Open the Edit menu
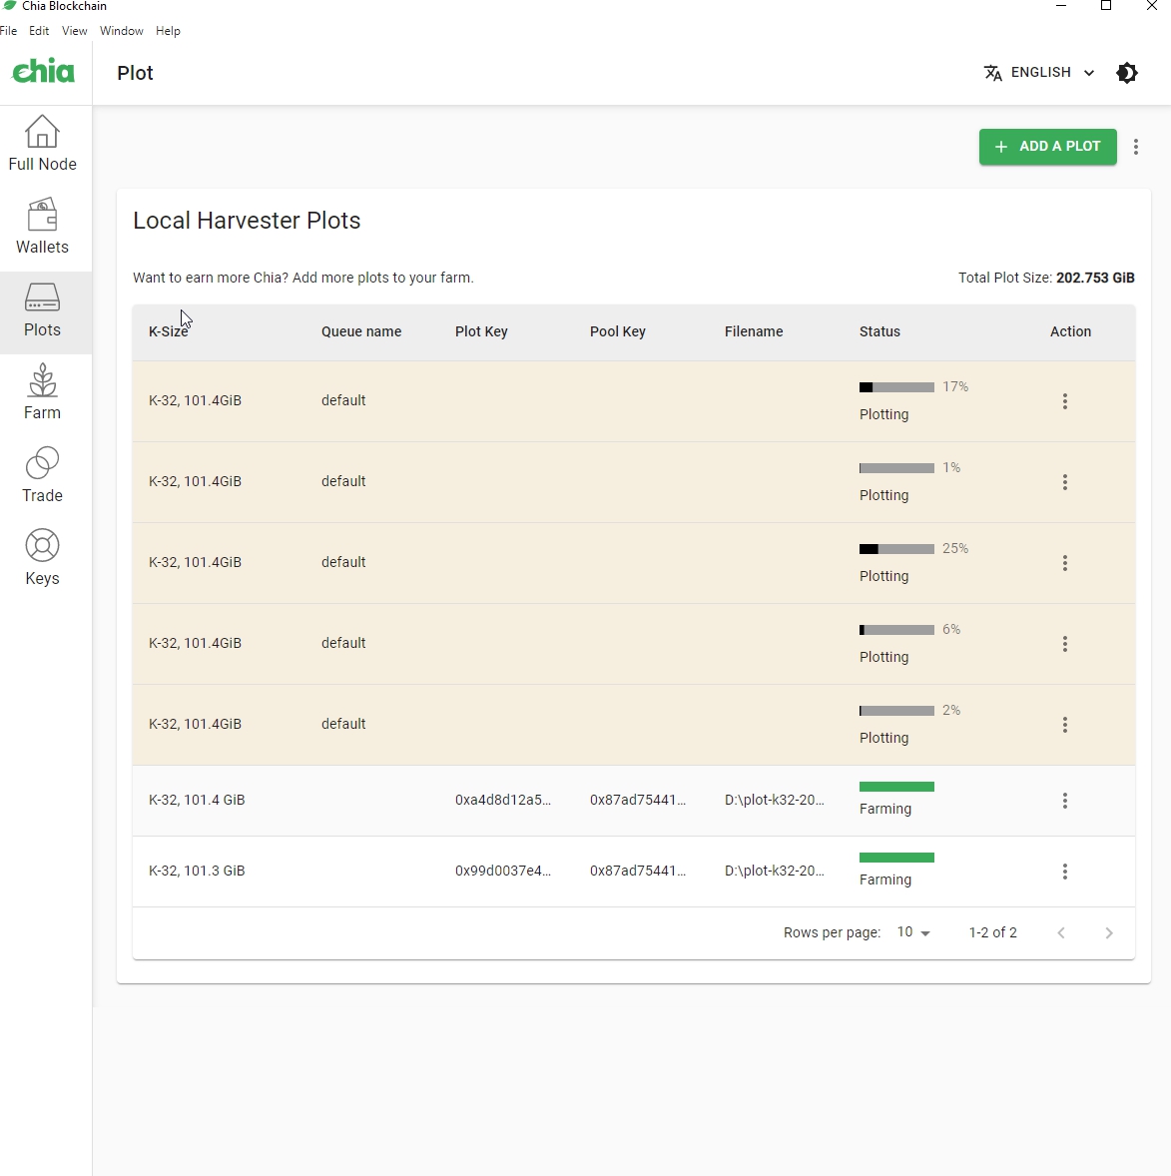The image size is (1171, 1176). [39, 31]
